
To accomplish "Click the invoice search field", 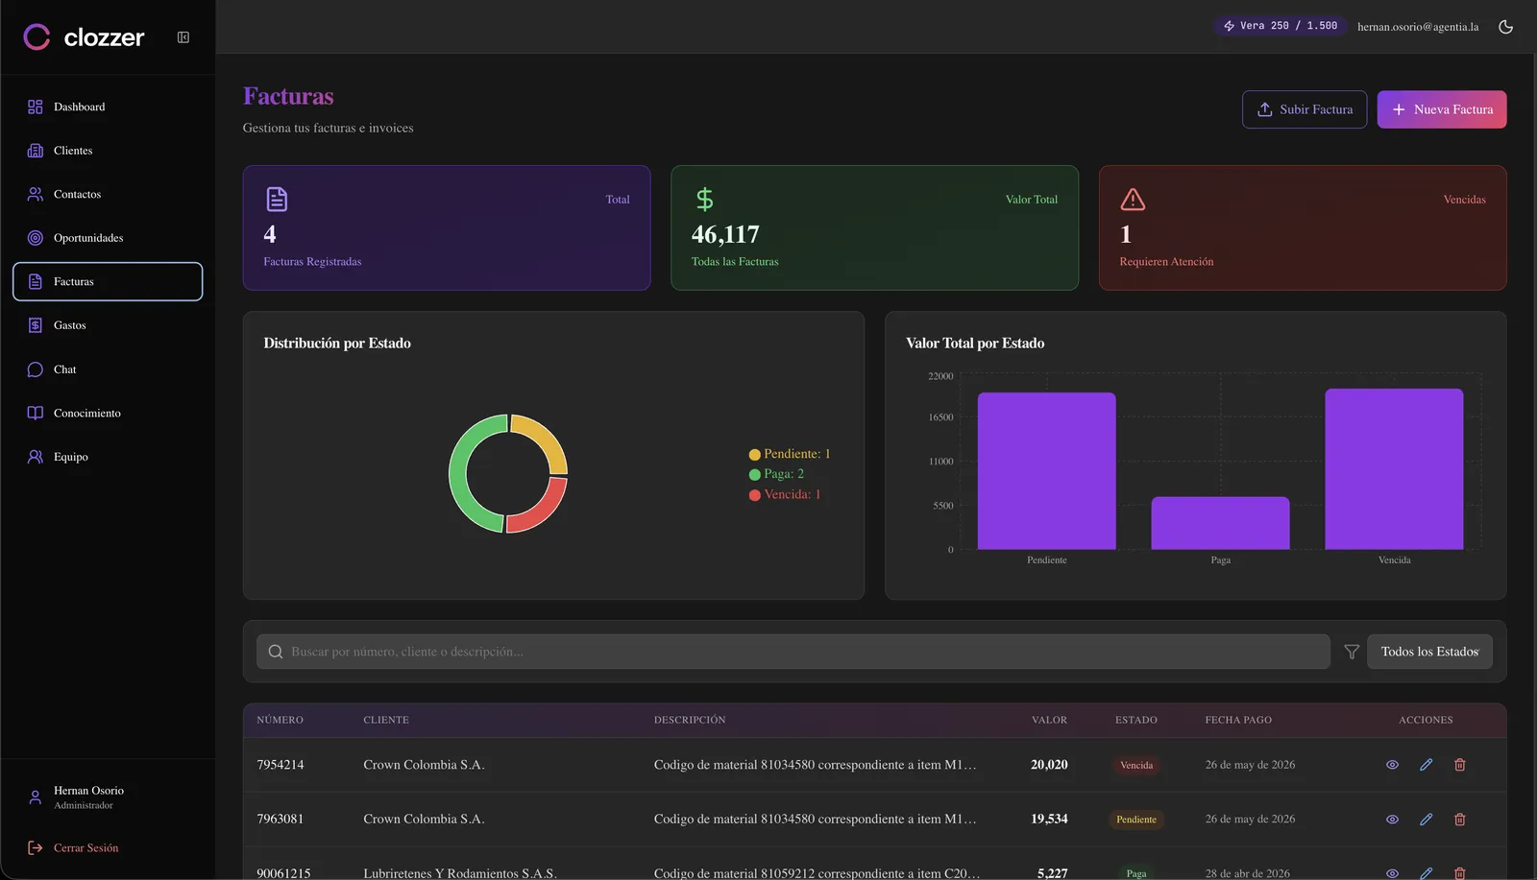I will point(793,652).
